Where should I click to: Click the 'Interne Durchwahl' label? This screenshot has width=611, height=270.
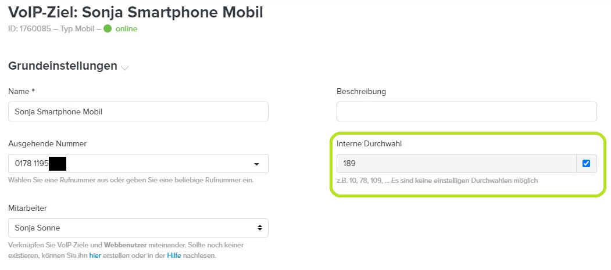pyautogui.click(x=369, y=143)
